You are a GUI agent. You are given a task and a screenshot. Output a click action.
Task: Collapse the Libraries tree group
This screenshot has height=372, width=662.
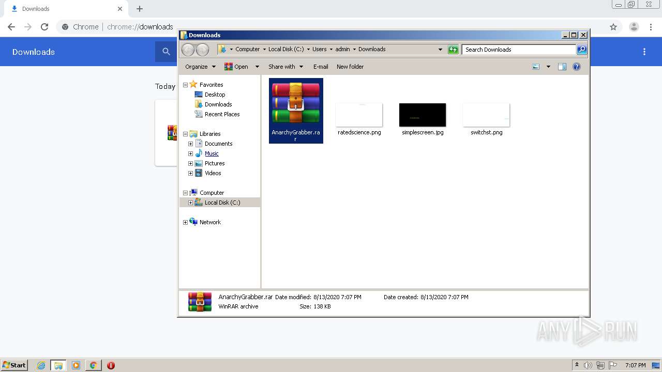tap(185, 134)
